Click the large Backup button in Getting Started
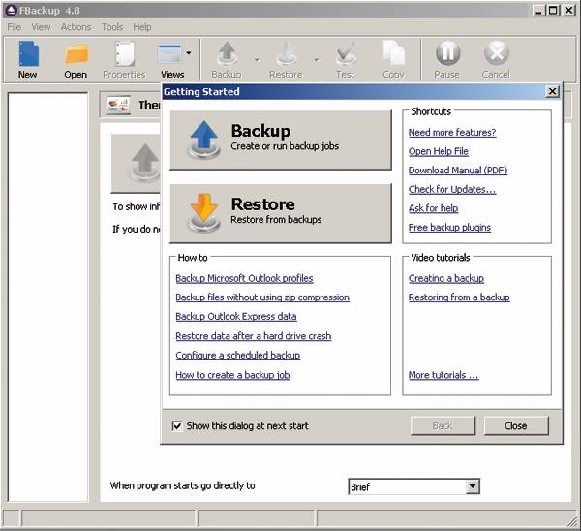581x531 pixels. (281, 141)
